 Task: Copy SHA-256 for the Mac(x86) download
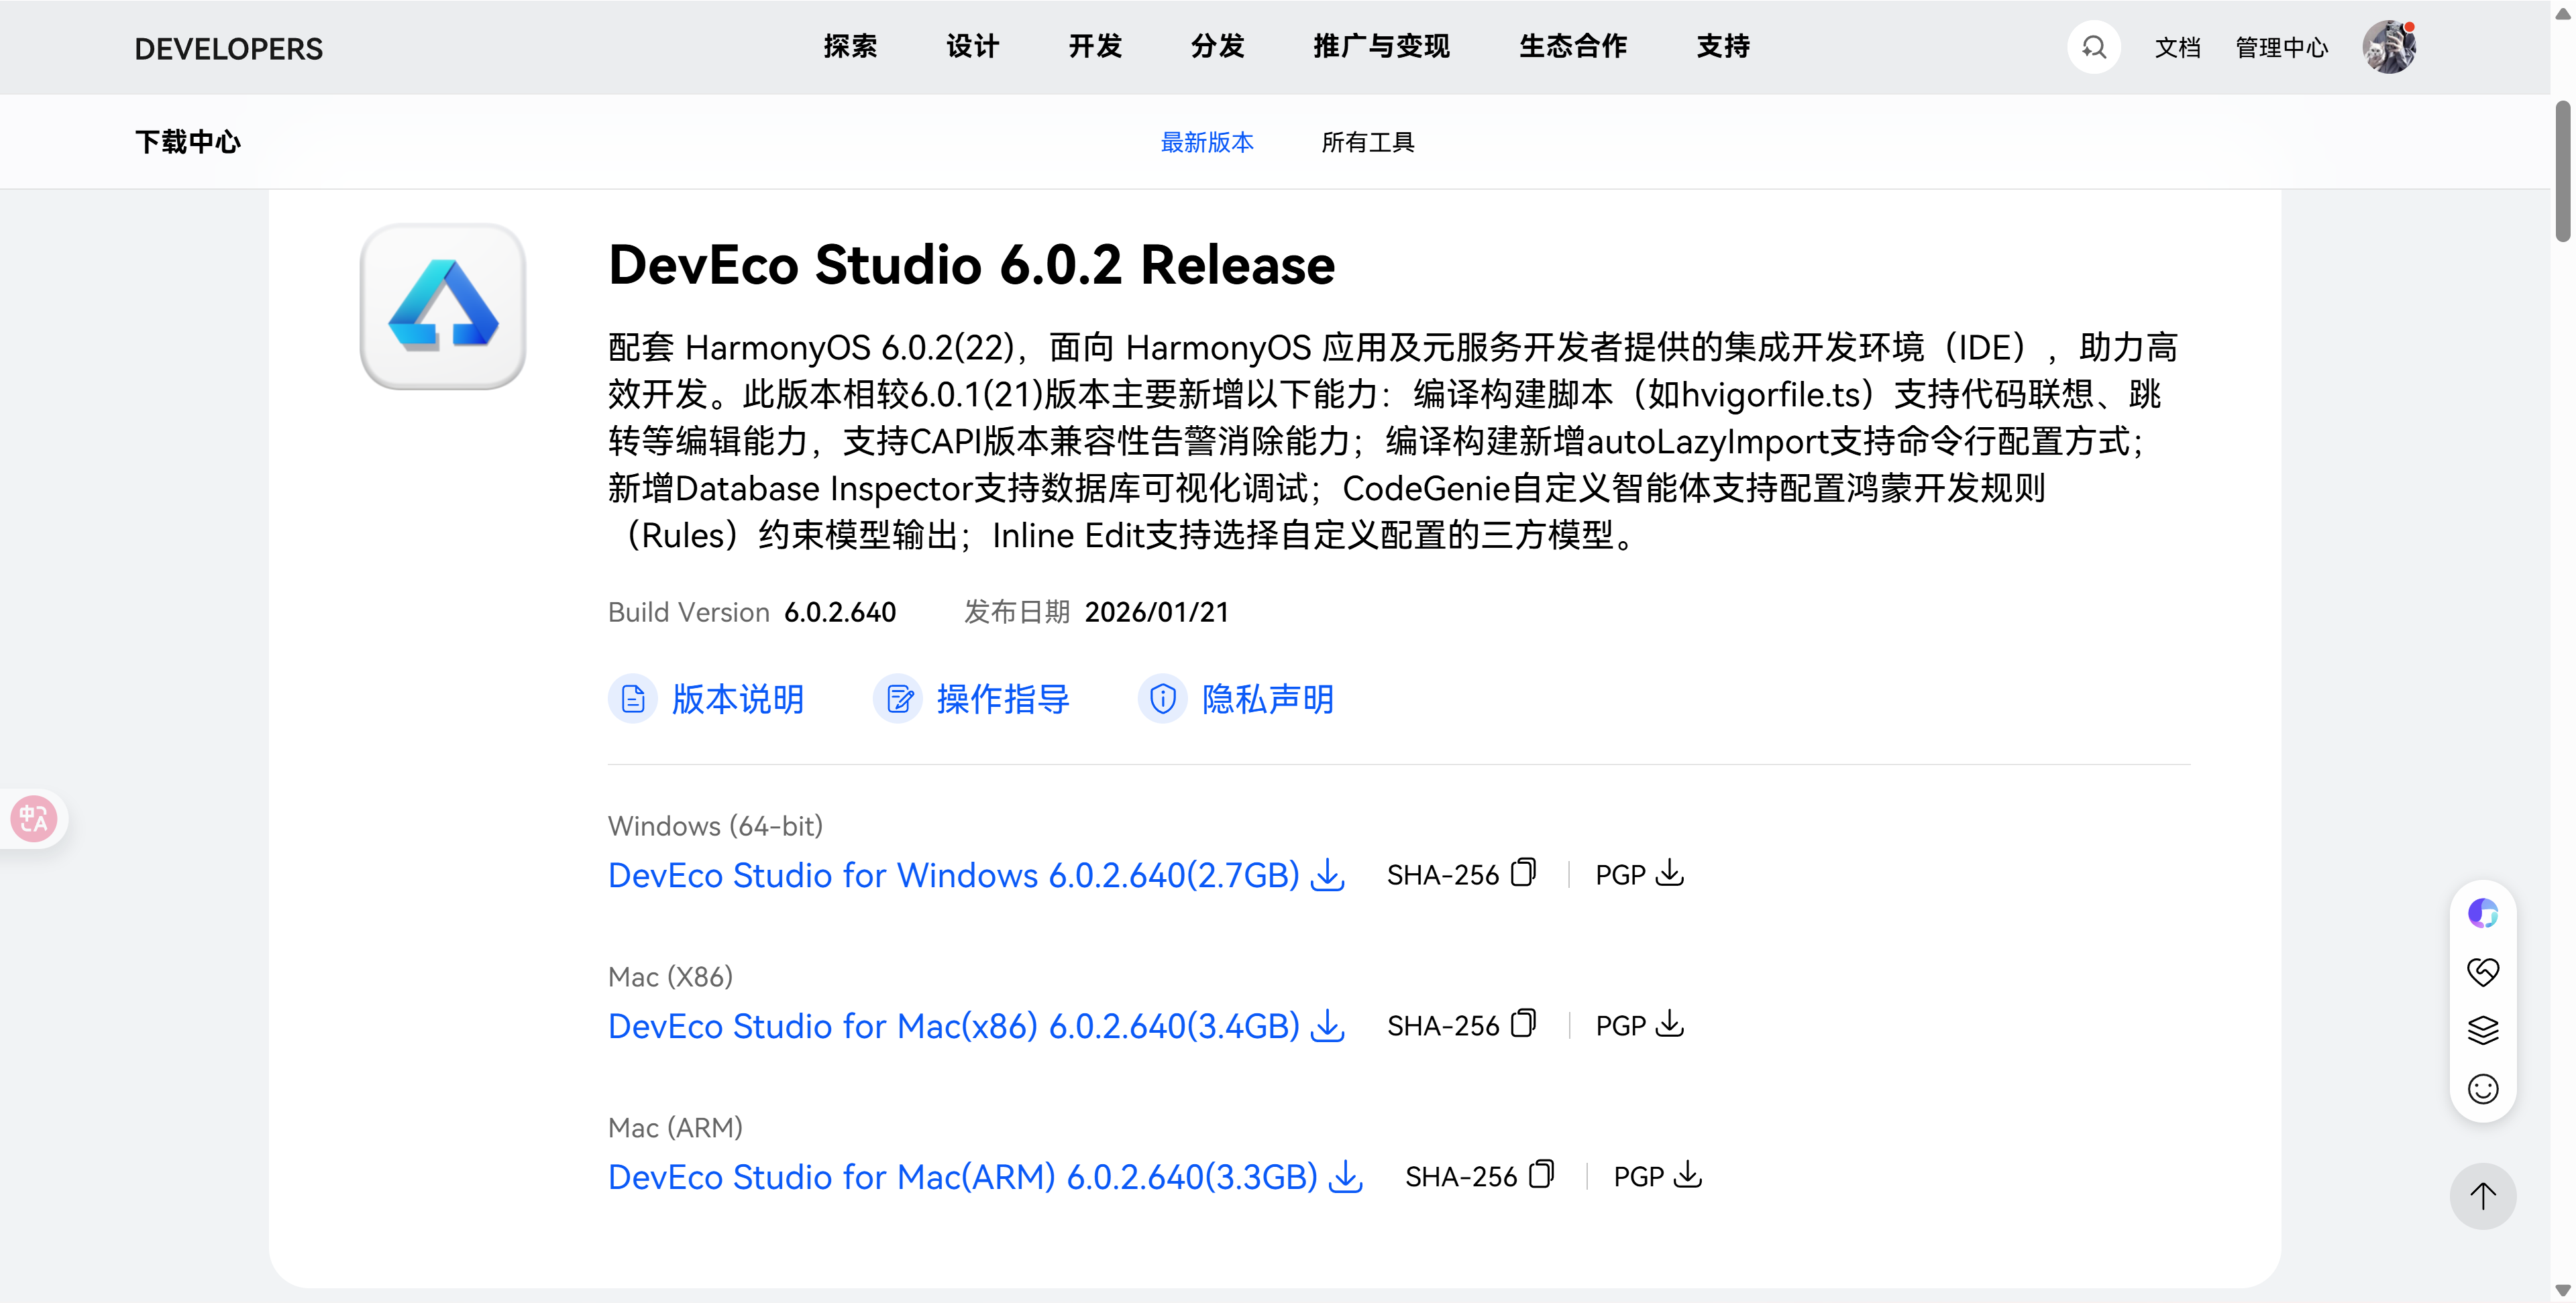pos(1523,1024)
